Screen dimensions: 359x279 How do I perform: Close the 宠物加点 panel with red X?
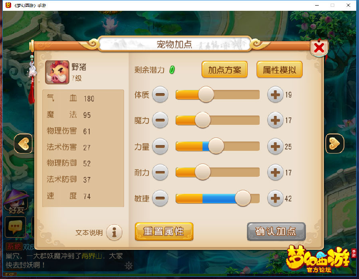tap(319, 48)
